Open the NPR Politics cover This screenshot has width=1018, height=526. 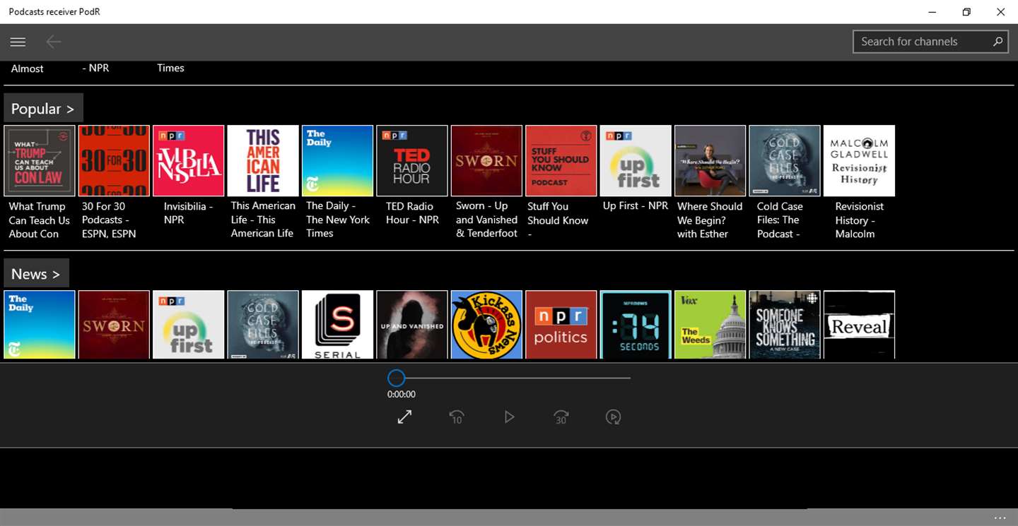(x=561, y=325)
